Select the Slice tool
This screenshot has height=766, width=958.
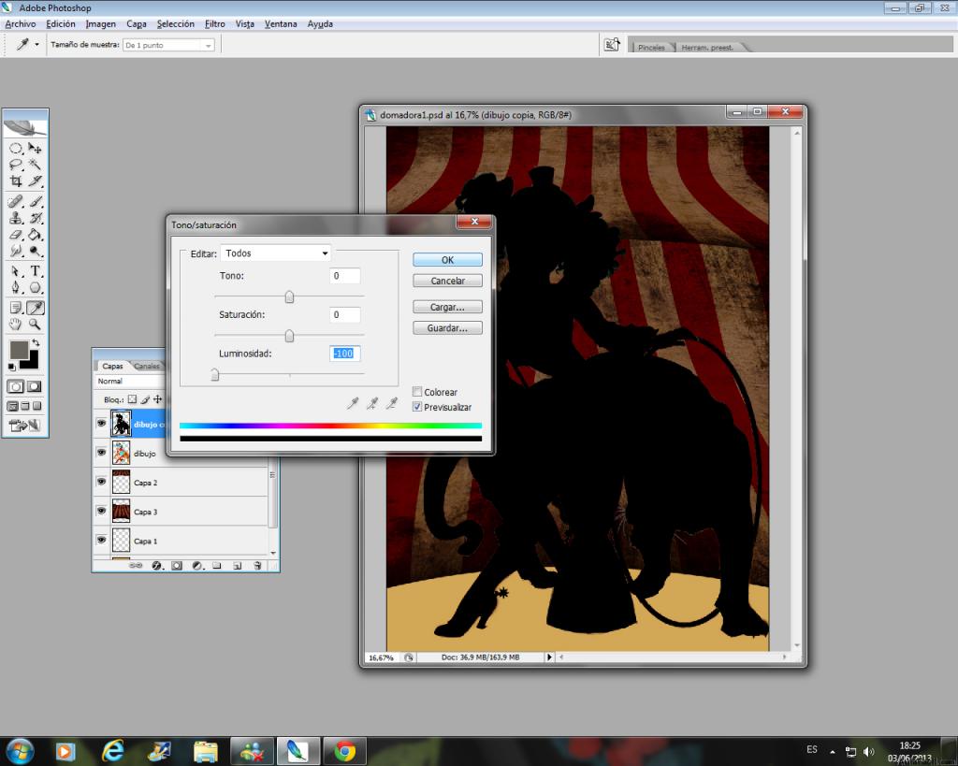click(35, 181)
